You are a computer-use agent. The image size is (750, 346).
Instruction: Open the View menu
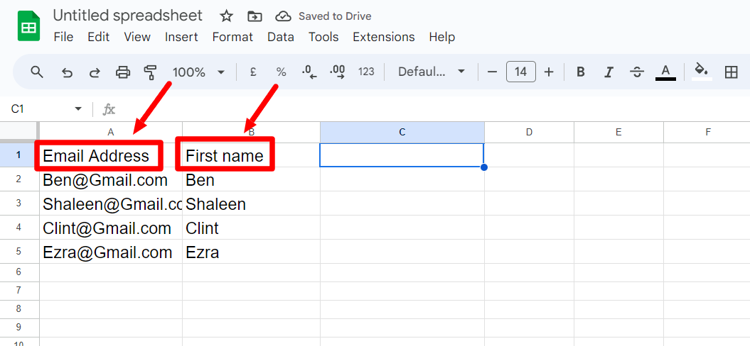click(x=137, y=37)
